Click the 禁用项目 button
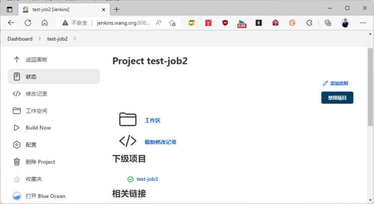 (x=337, y=97)
